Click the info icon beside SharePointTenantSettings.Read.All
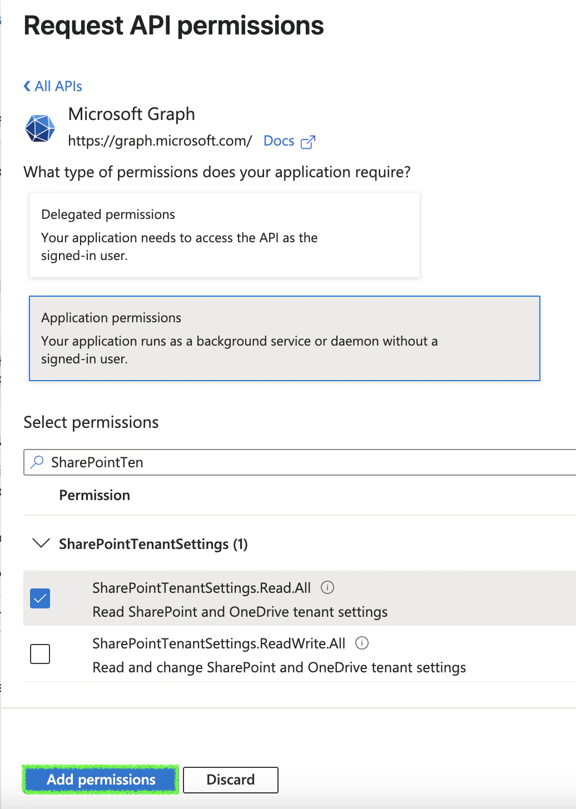The width and height of the screenshot is (576, 809). pyautogui.click(x=327, y=587)
